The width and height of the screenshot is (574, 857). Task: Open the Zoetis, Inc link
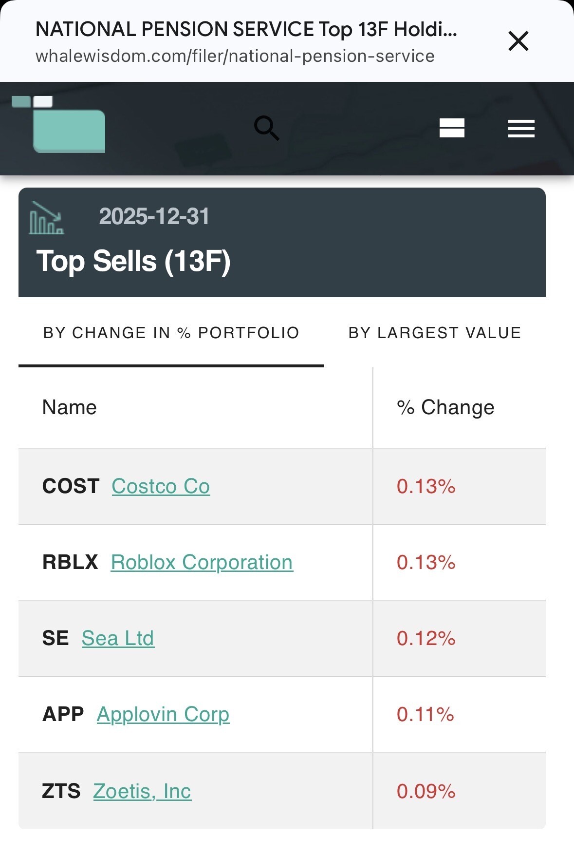tap(142, 791)
